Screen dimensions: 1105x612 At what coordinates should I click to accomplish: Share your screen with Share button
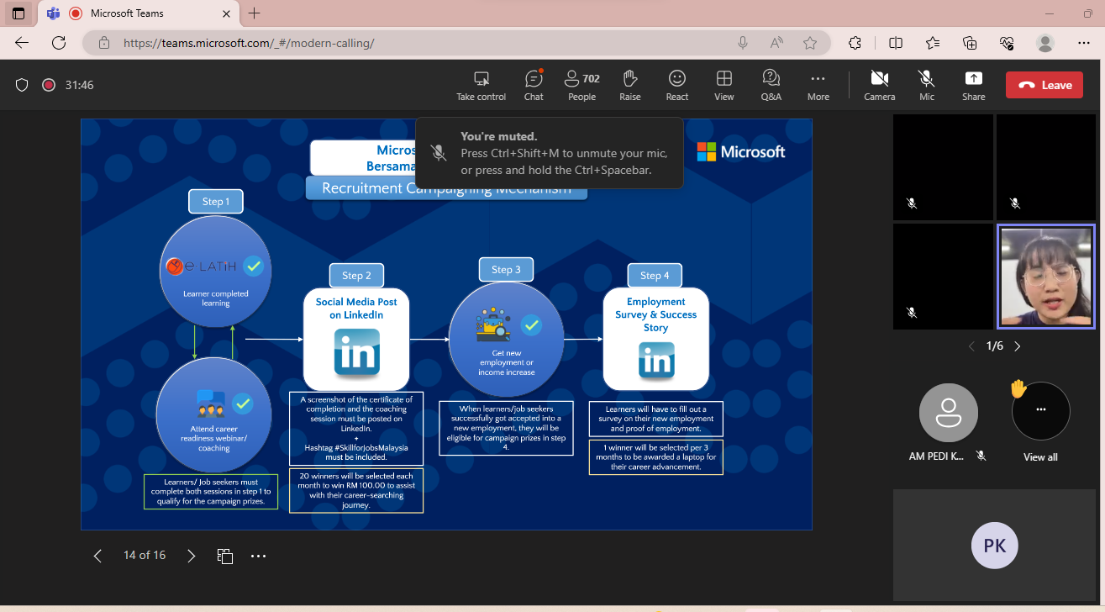pos(973,85)
